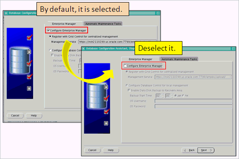Click backup start hour field showing 02

click(x=158, y=96)
